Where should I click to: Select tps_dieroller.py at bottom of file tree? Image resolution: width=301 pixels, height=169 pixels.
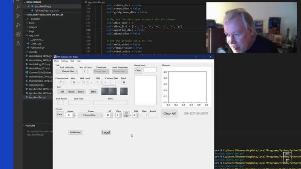point(37,97)
